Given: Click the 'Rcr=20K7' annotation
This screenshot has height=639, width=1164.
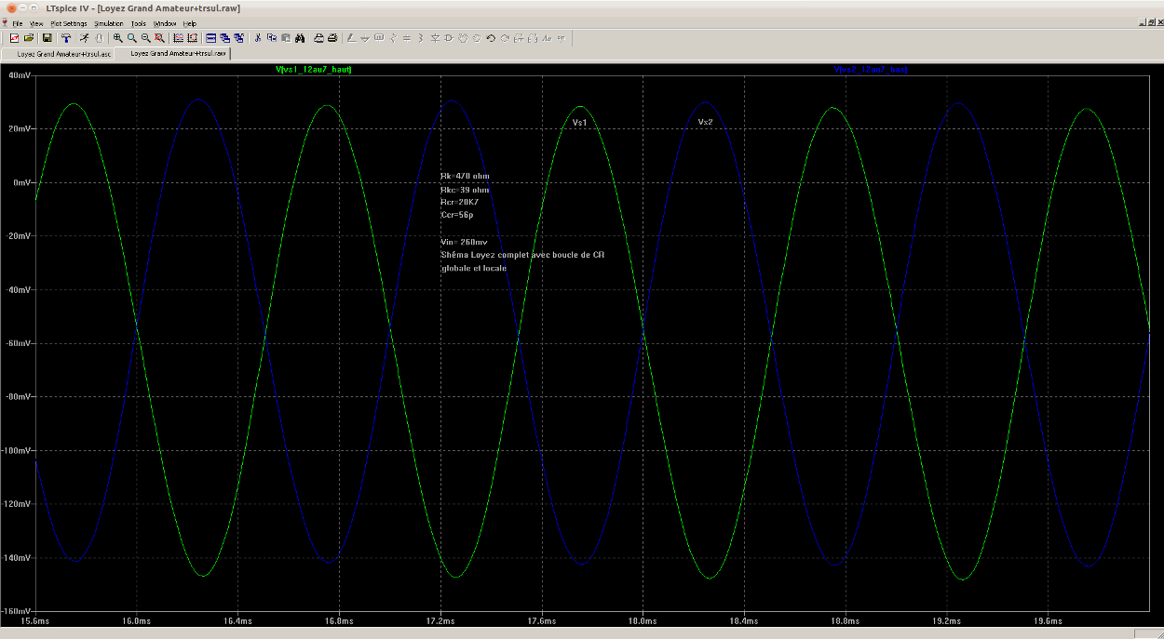Looking at the screenshot, I should click(459, 202).
